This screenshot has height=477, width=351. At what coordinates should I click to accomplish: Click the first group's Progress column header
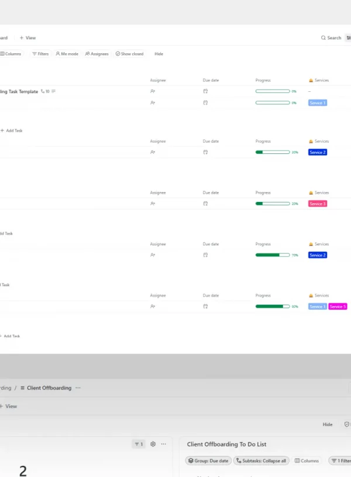coord(263,80)
